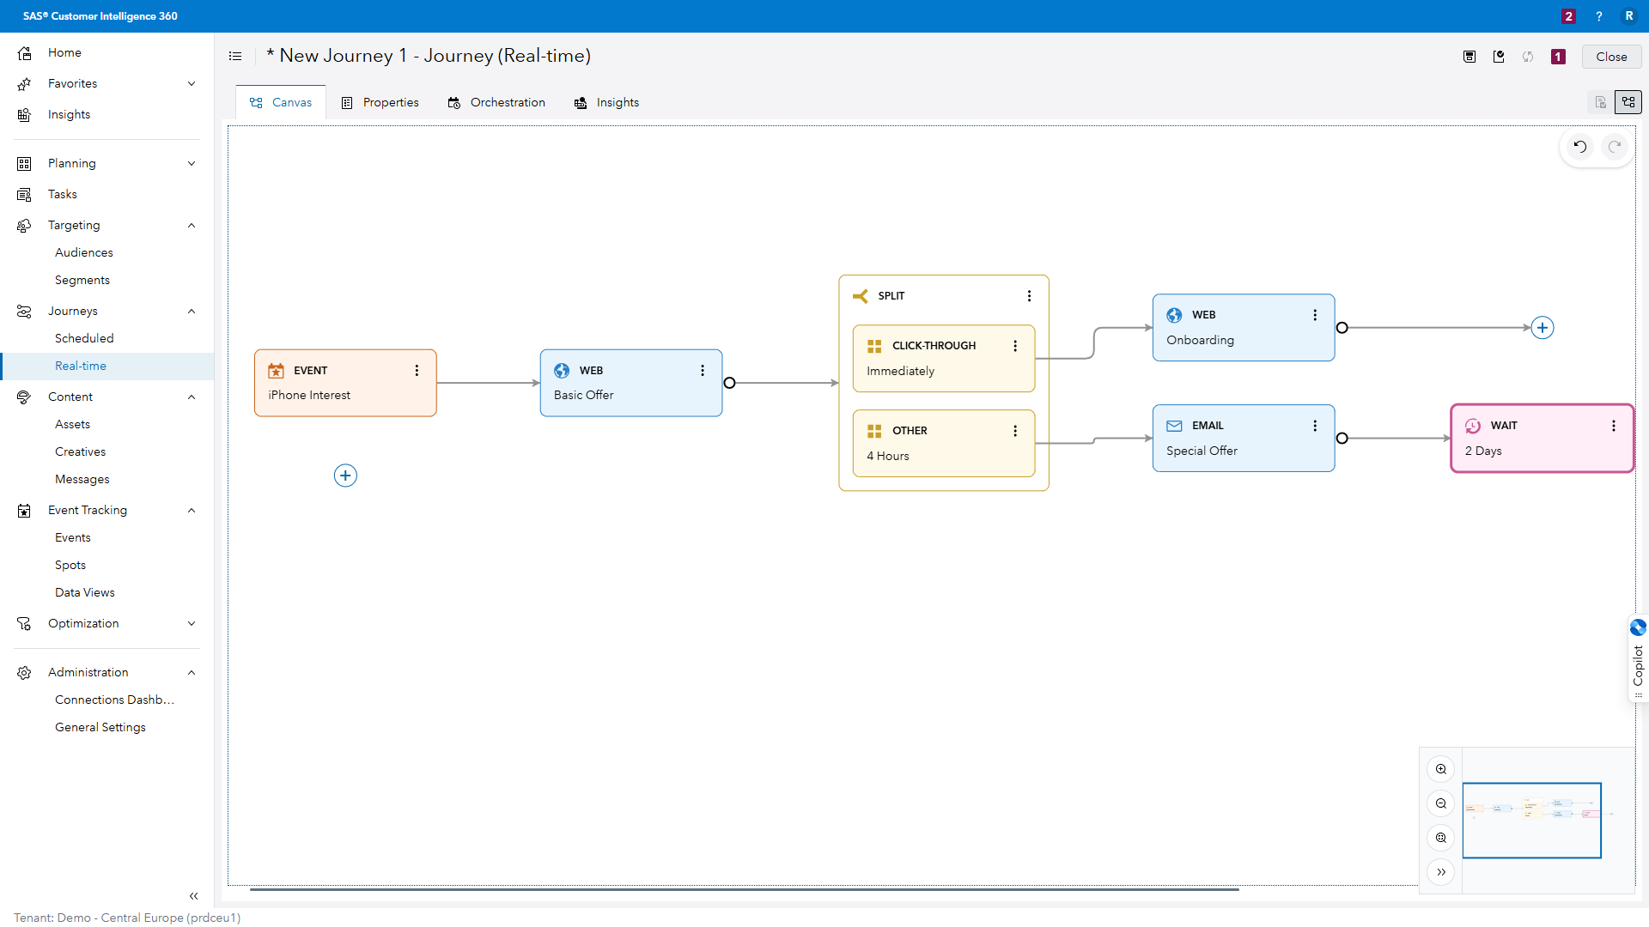Screen dimensions: 1649x927
Task: Open the Insights tab
Action: pos(607,102)
